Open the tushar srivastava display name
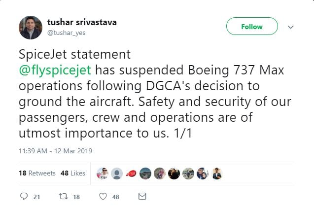The height and width of the screenshot is (209, 314). point(82,22)
